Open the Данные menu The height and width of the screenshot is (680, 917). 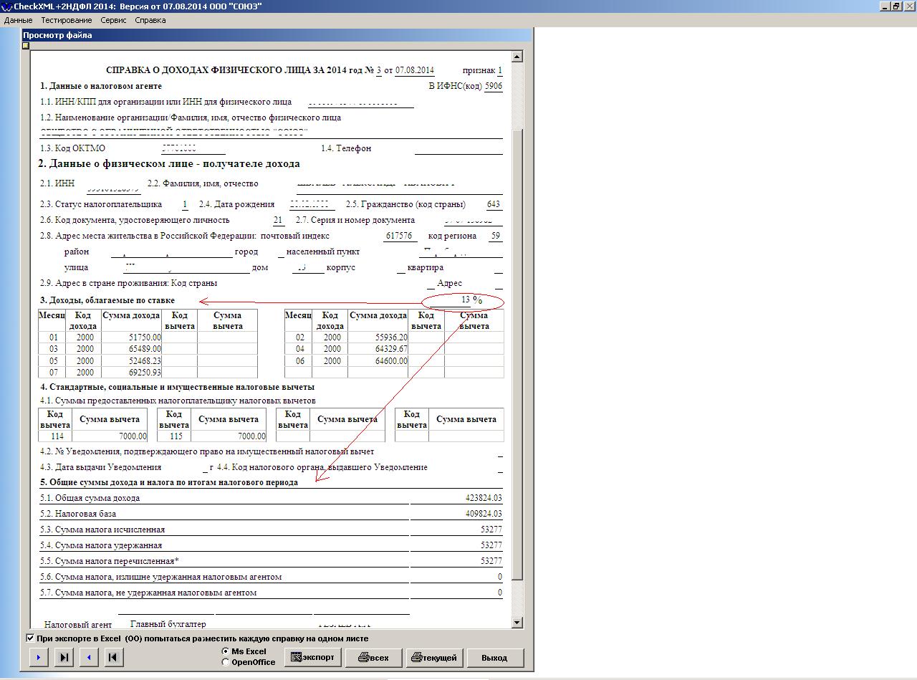pyautogui.click(x=18, y=20)
